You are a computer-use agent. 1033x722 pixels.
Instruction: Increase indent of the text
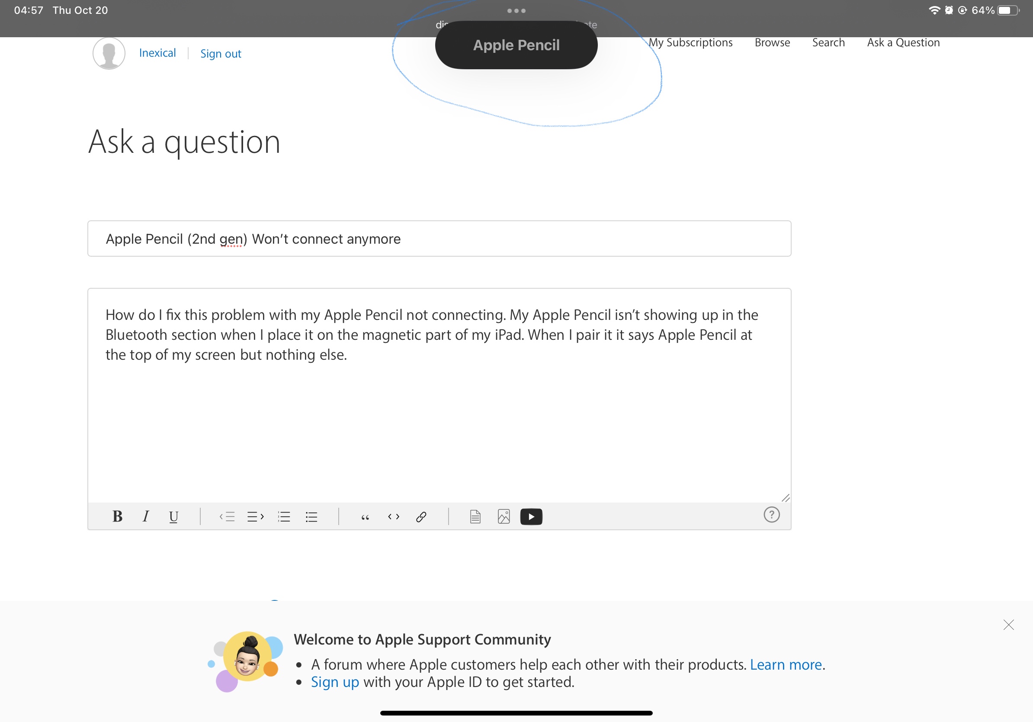point(255,516)
